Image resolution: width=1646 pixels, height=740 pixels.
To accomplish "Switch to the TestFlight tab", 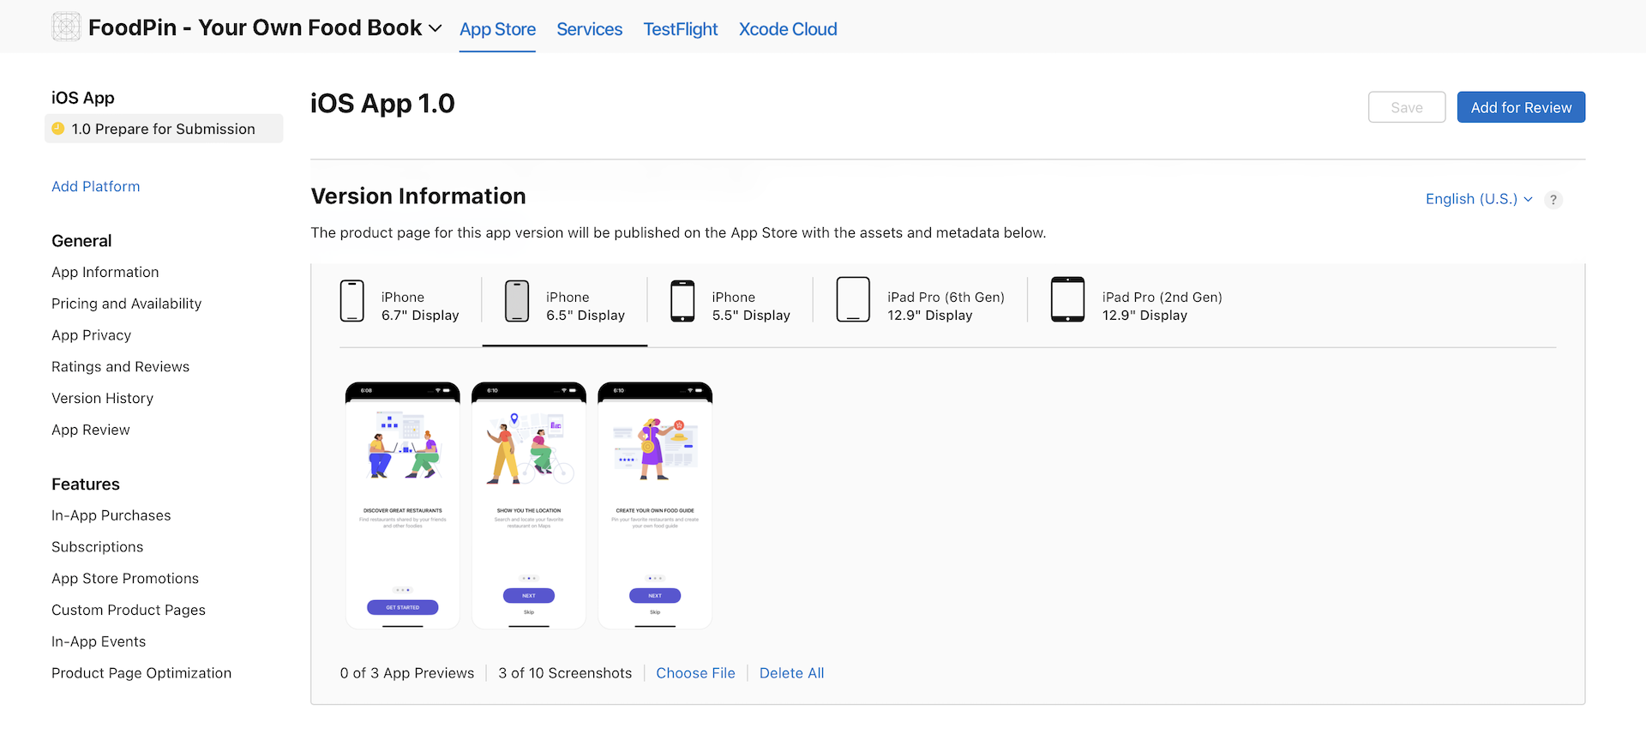I will [x=680, y=29].
